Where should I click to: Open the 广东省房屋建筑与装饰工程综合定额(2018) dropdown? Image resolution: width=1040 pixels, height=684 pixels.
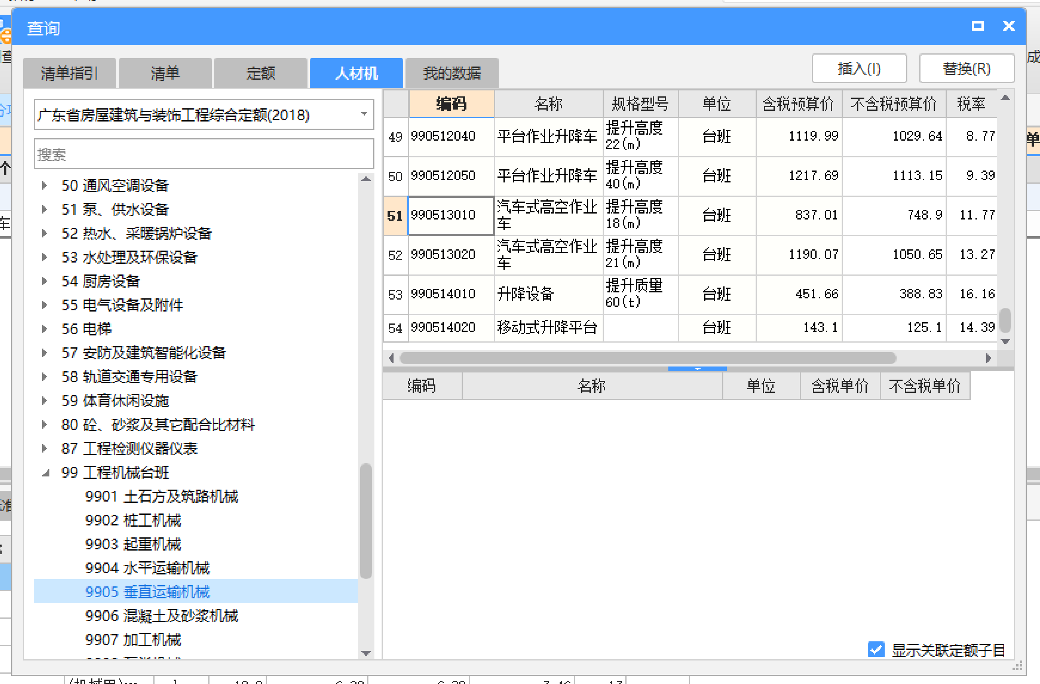[204, 114]
